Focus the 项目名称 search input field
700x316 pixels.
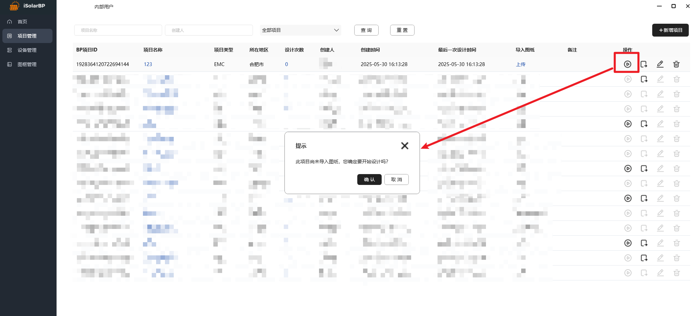coord(118,30)
